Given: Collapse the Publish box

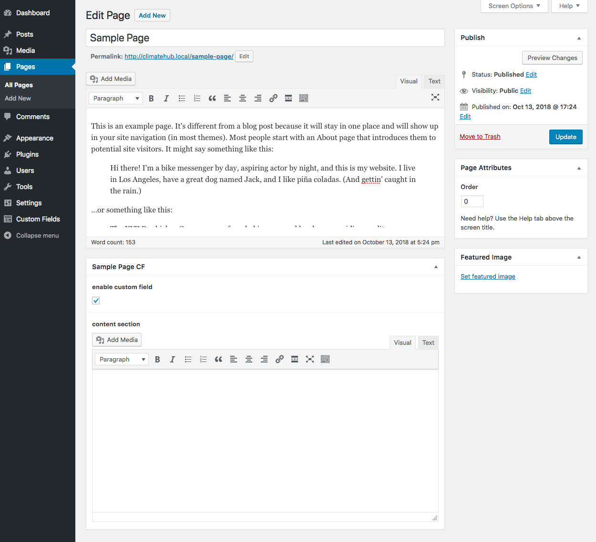Looking at the screenshot, I should pyautogui.click(x=579, y=38).
